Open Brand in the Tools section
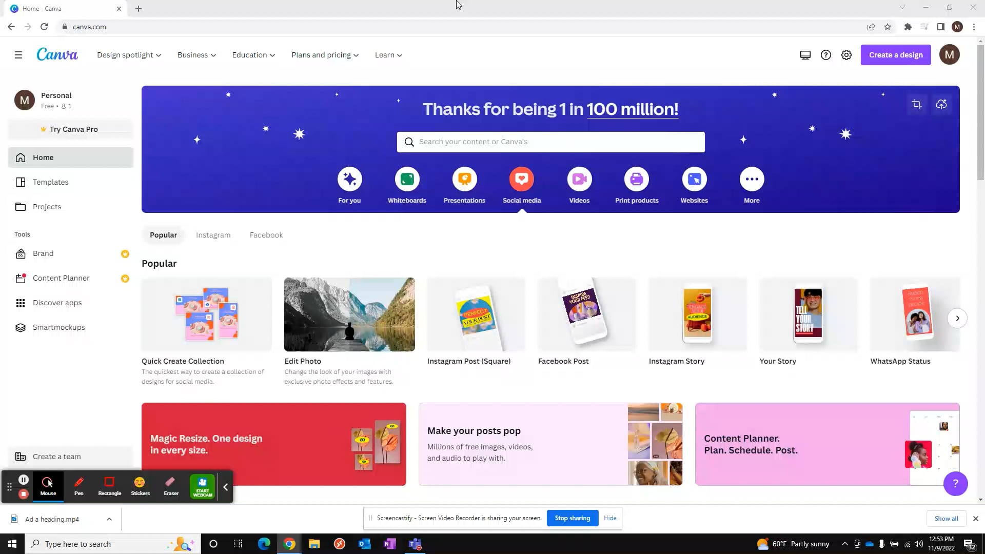Screen dimensions: 985x554 point(71,253)
